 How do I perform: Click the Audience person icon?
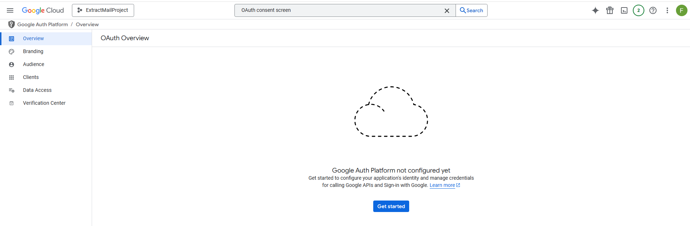12,65
